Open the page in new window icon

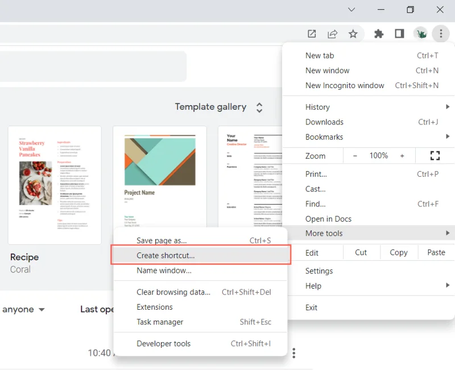click(x=312, y=34)
